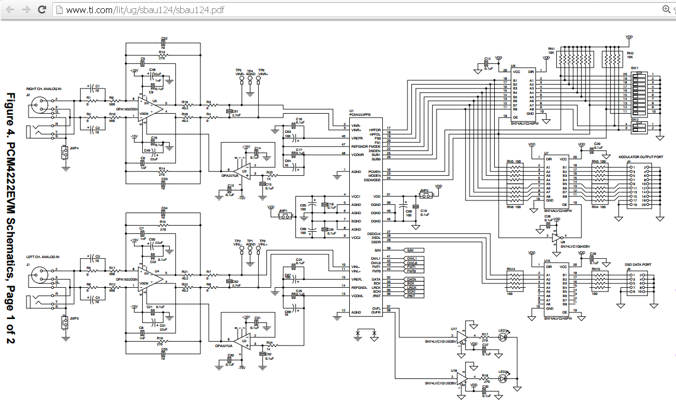Select the "PCM4222PFB" part name
The width and height of the screenshot is (676, 413).
point(360,114)
